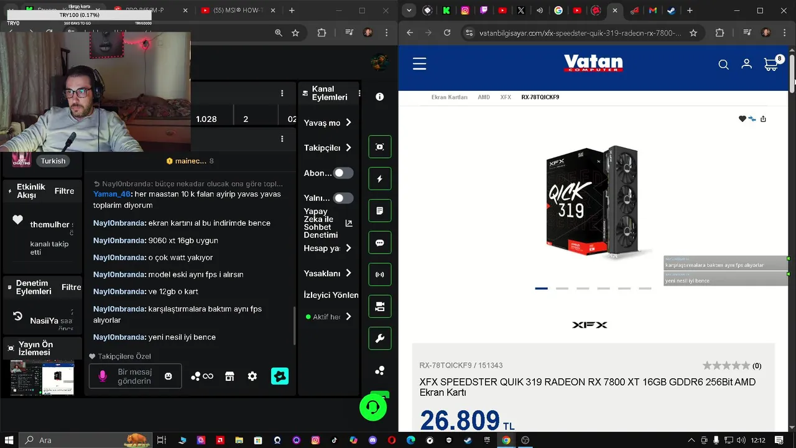
Task: Open the Vatan user account icon
Action: pyautogui.click(x=747, y=64)
